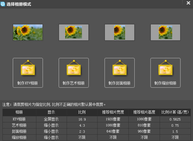The height and width of the screenshot is (141, 193).
Task: Click the 0.75 ratio value
Action: (x=175, y=125)
